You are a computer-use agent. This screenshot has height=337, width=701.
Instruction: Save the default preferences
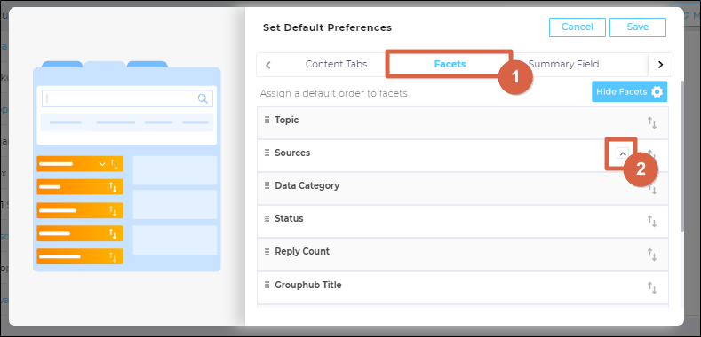click(x=638, y=27)
